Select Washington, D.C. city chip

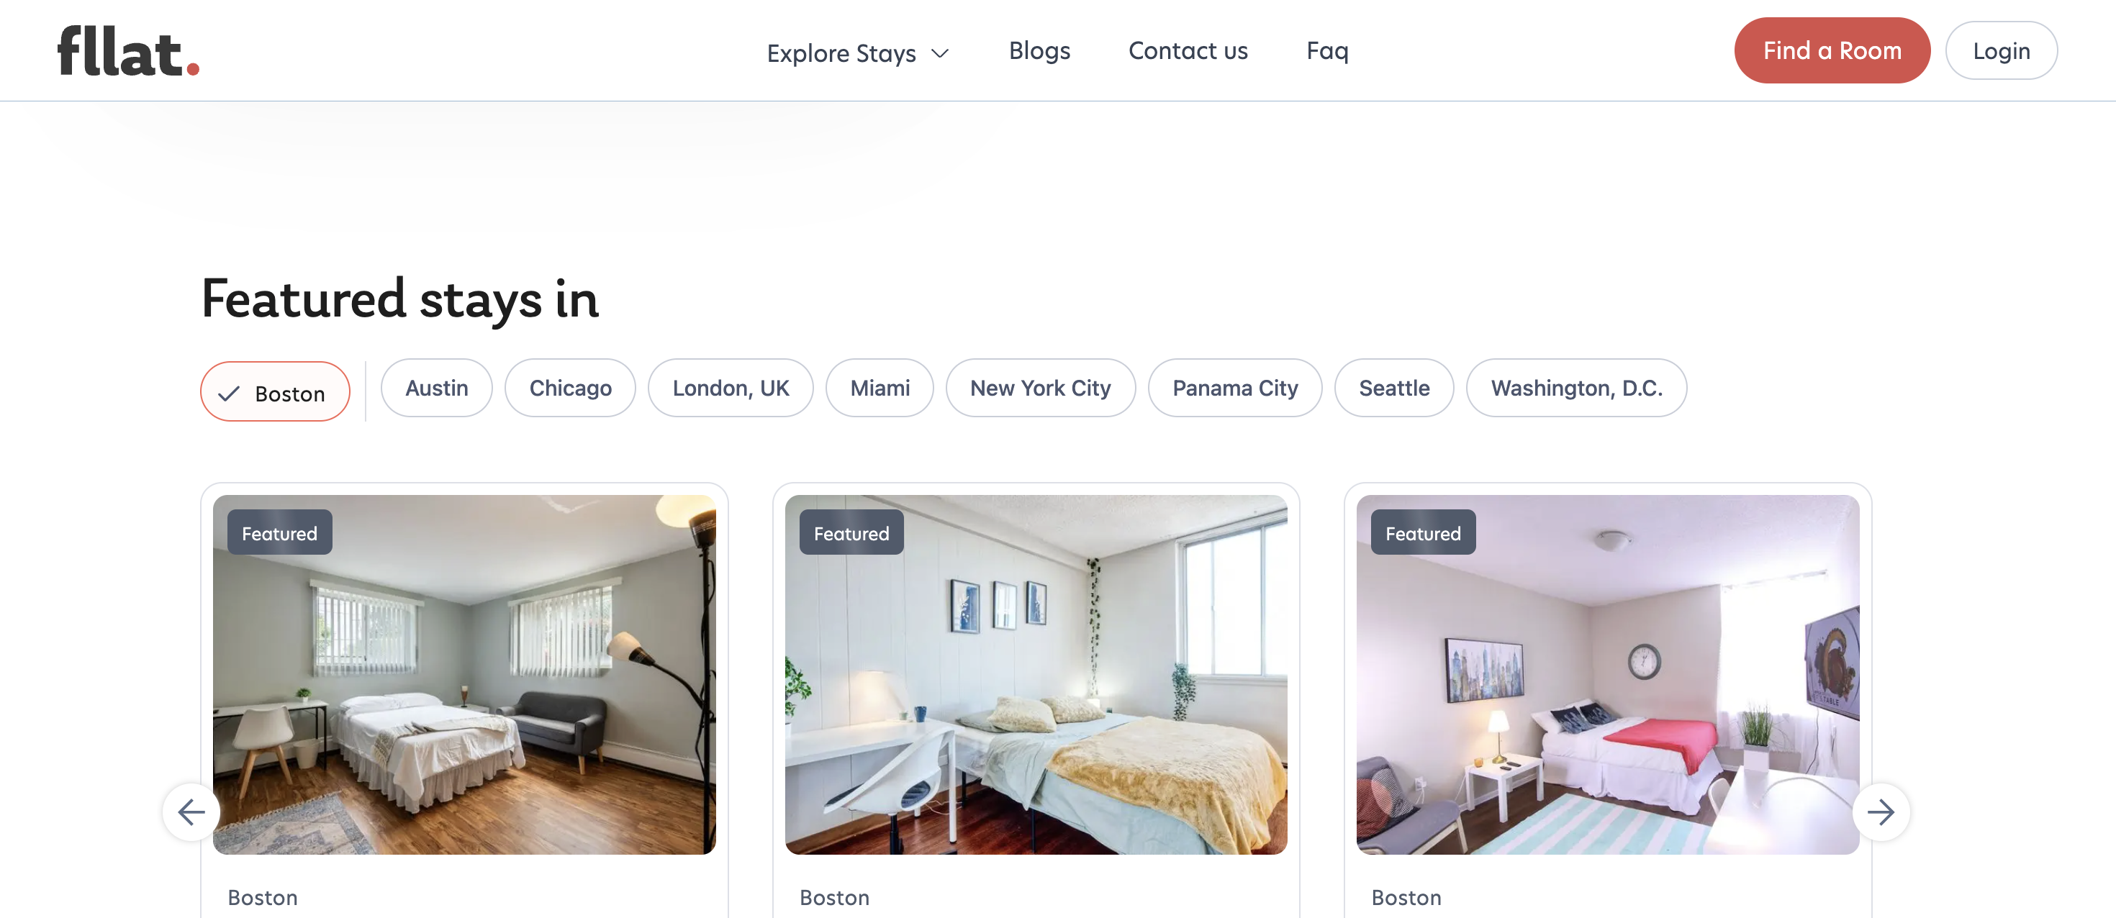1576,388
